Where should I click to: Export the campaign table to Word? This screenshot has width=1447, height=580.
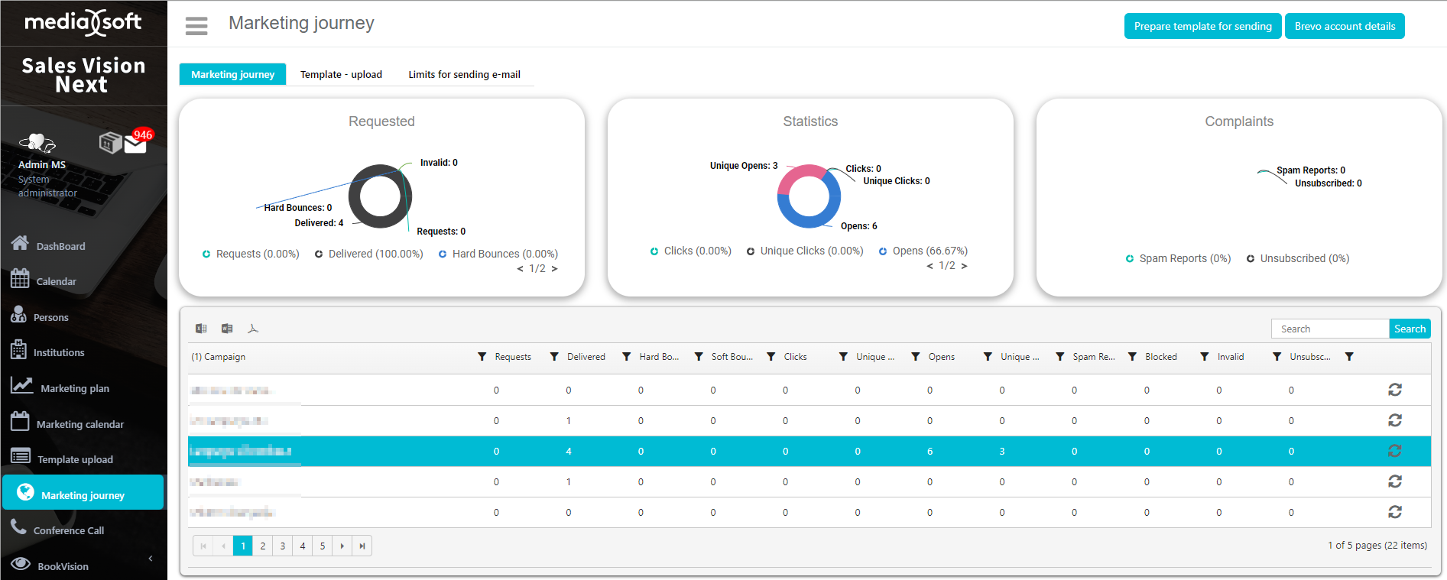pyautogui.click(x=227, y=329)
